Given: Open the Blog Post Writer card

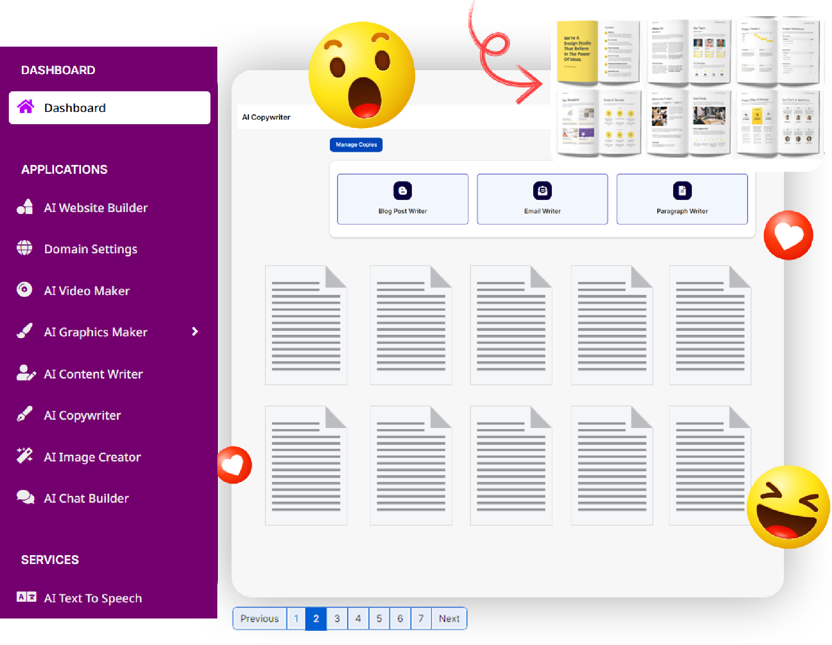Looking at the screenshot, I should click(402, 199).
